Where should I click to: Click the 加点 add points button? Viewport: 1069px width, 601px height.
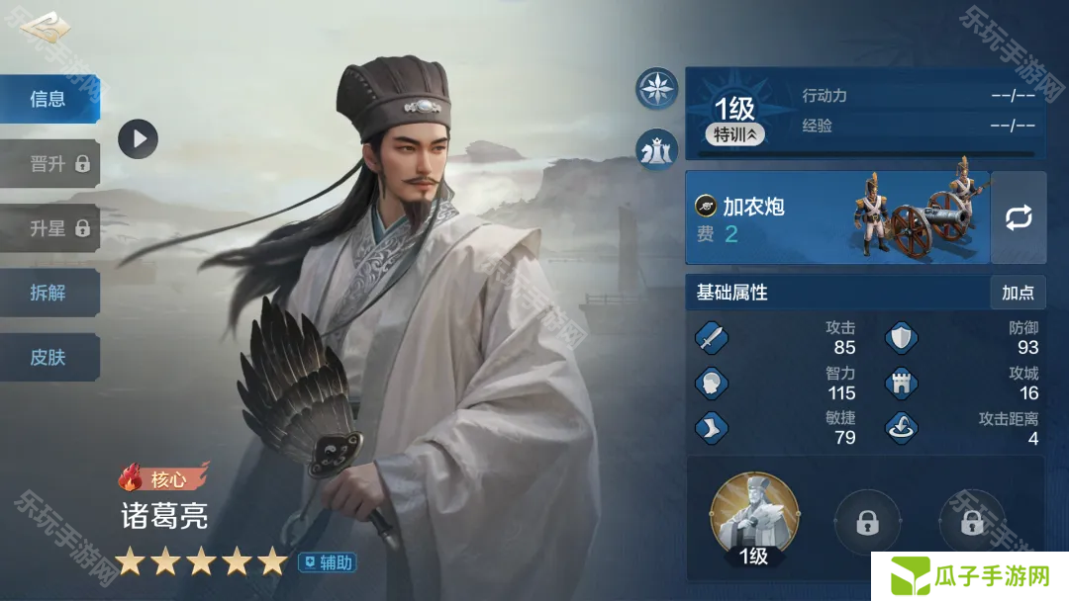point(1018,293)
